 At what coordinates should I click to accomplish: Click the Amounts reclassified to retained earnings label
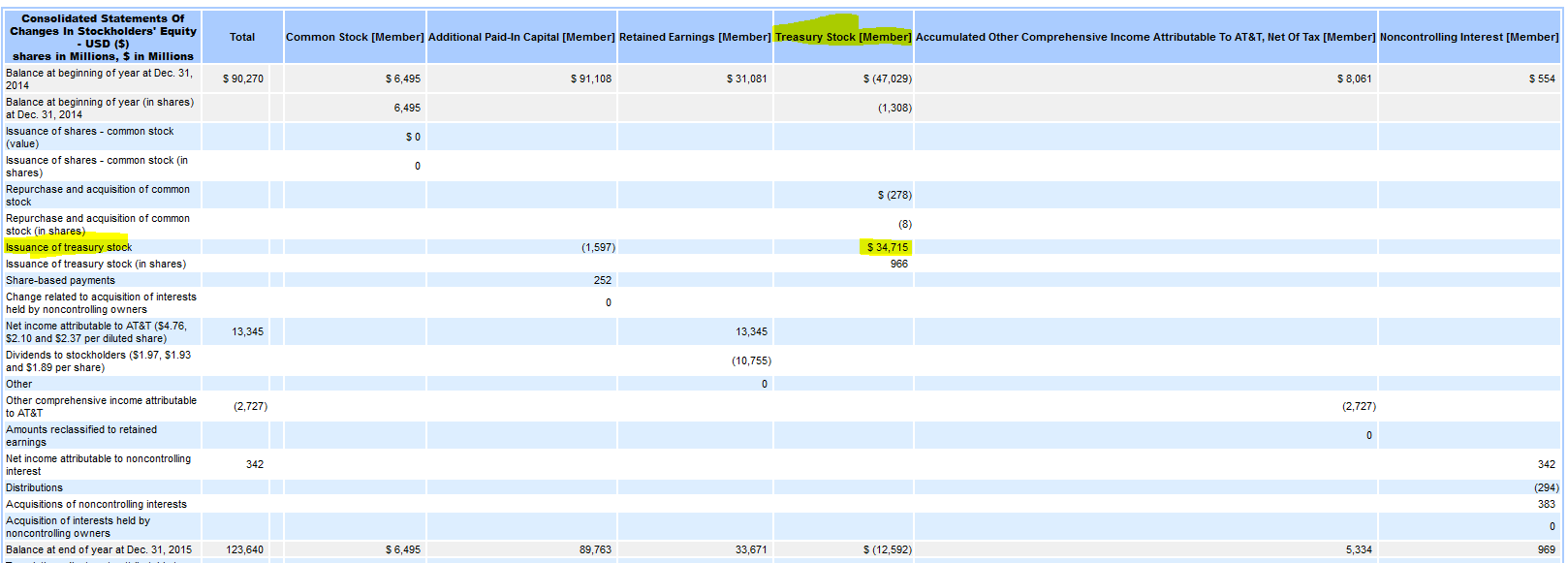pos(81,435)
